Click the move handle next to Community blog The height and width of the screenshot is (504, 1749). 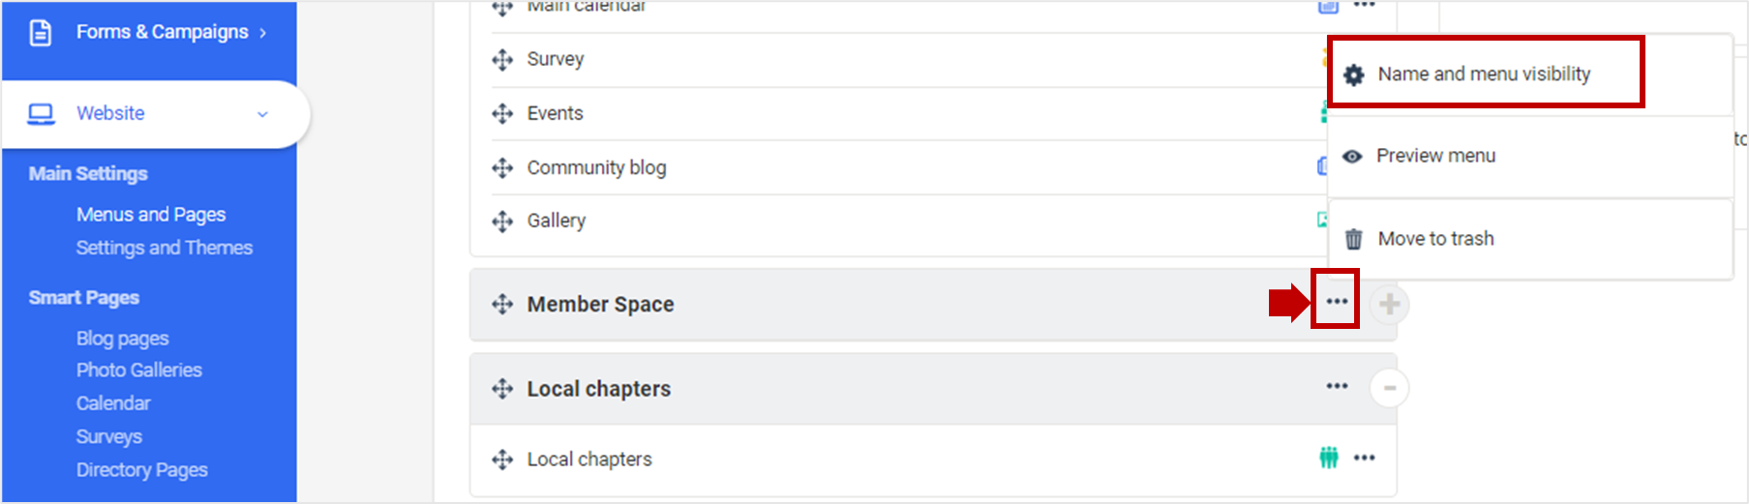502,168
